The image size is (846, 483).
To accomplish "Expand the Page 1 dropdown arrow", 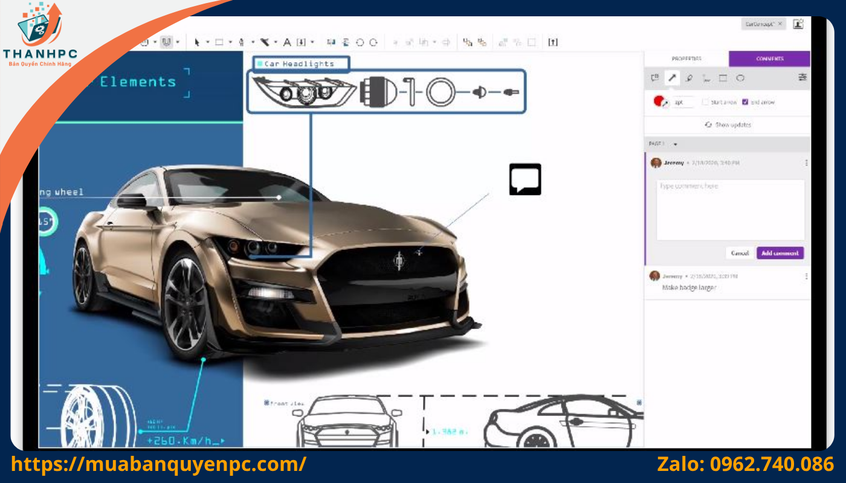I will (x=675, y=144).
